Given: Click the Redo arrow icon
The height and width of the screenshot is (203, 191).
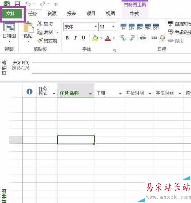Looking at the screenshot, I should tap(43, 4).
